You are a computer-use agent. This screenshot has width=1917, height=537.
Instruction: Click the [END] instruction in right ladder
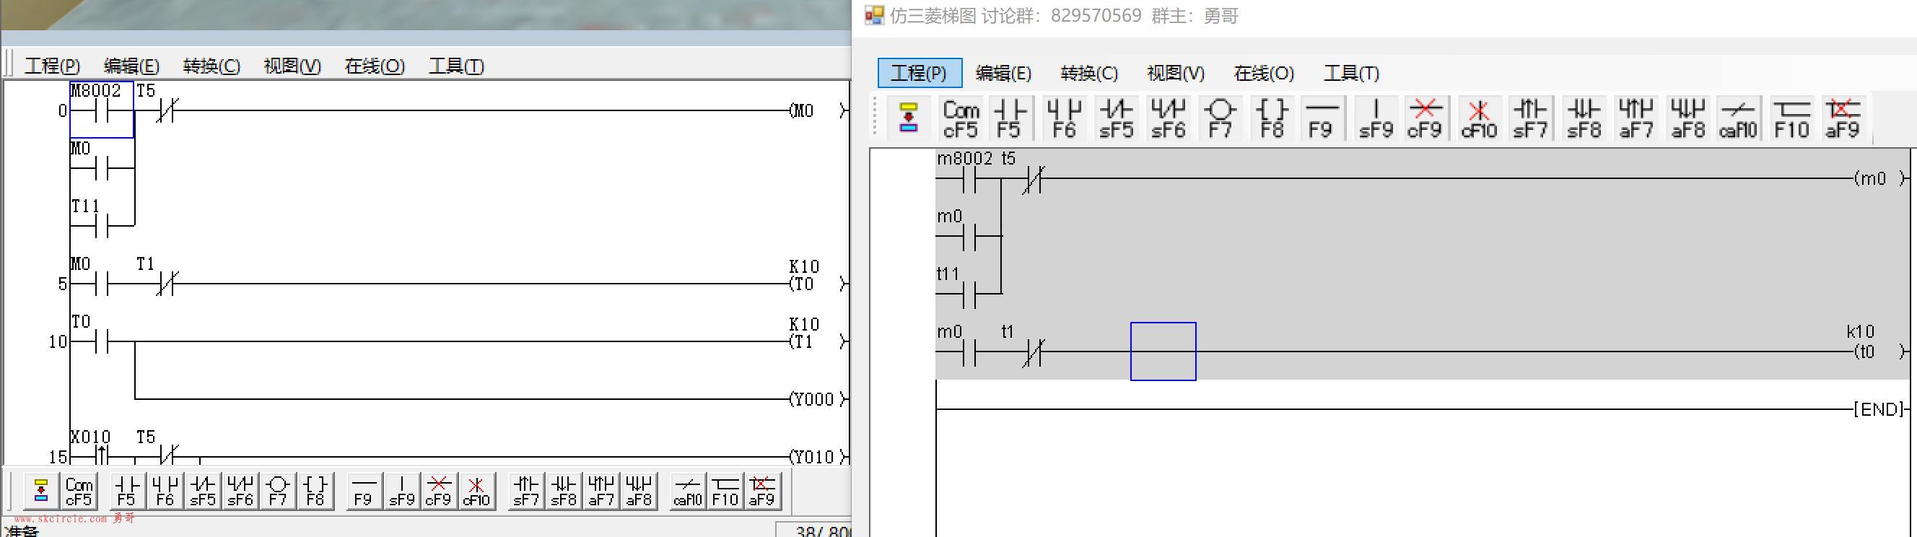click(1879, 409)
